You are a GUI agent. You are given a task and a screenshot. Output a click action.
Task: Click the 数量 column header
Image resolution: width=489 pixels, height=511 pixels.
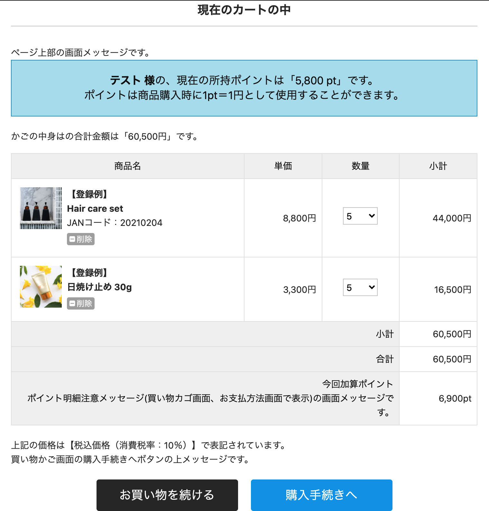[x=360, y=166]
